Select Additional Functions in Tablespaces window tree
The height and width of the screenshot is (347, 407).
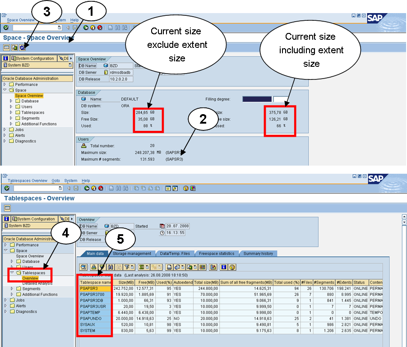tap(40, 294)
